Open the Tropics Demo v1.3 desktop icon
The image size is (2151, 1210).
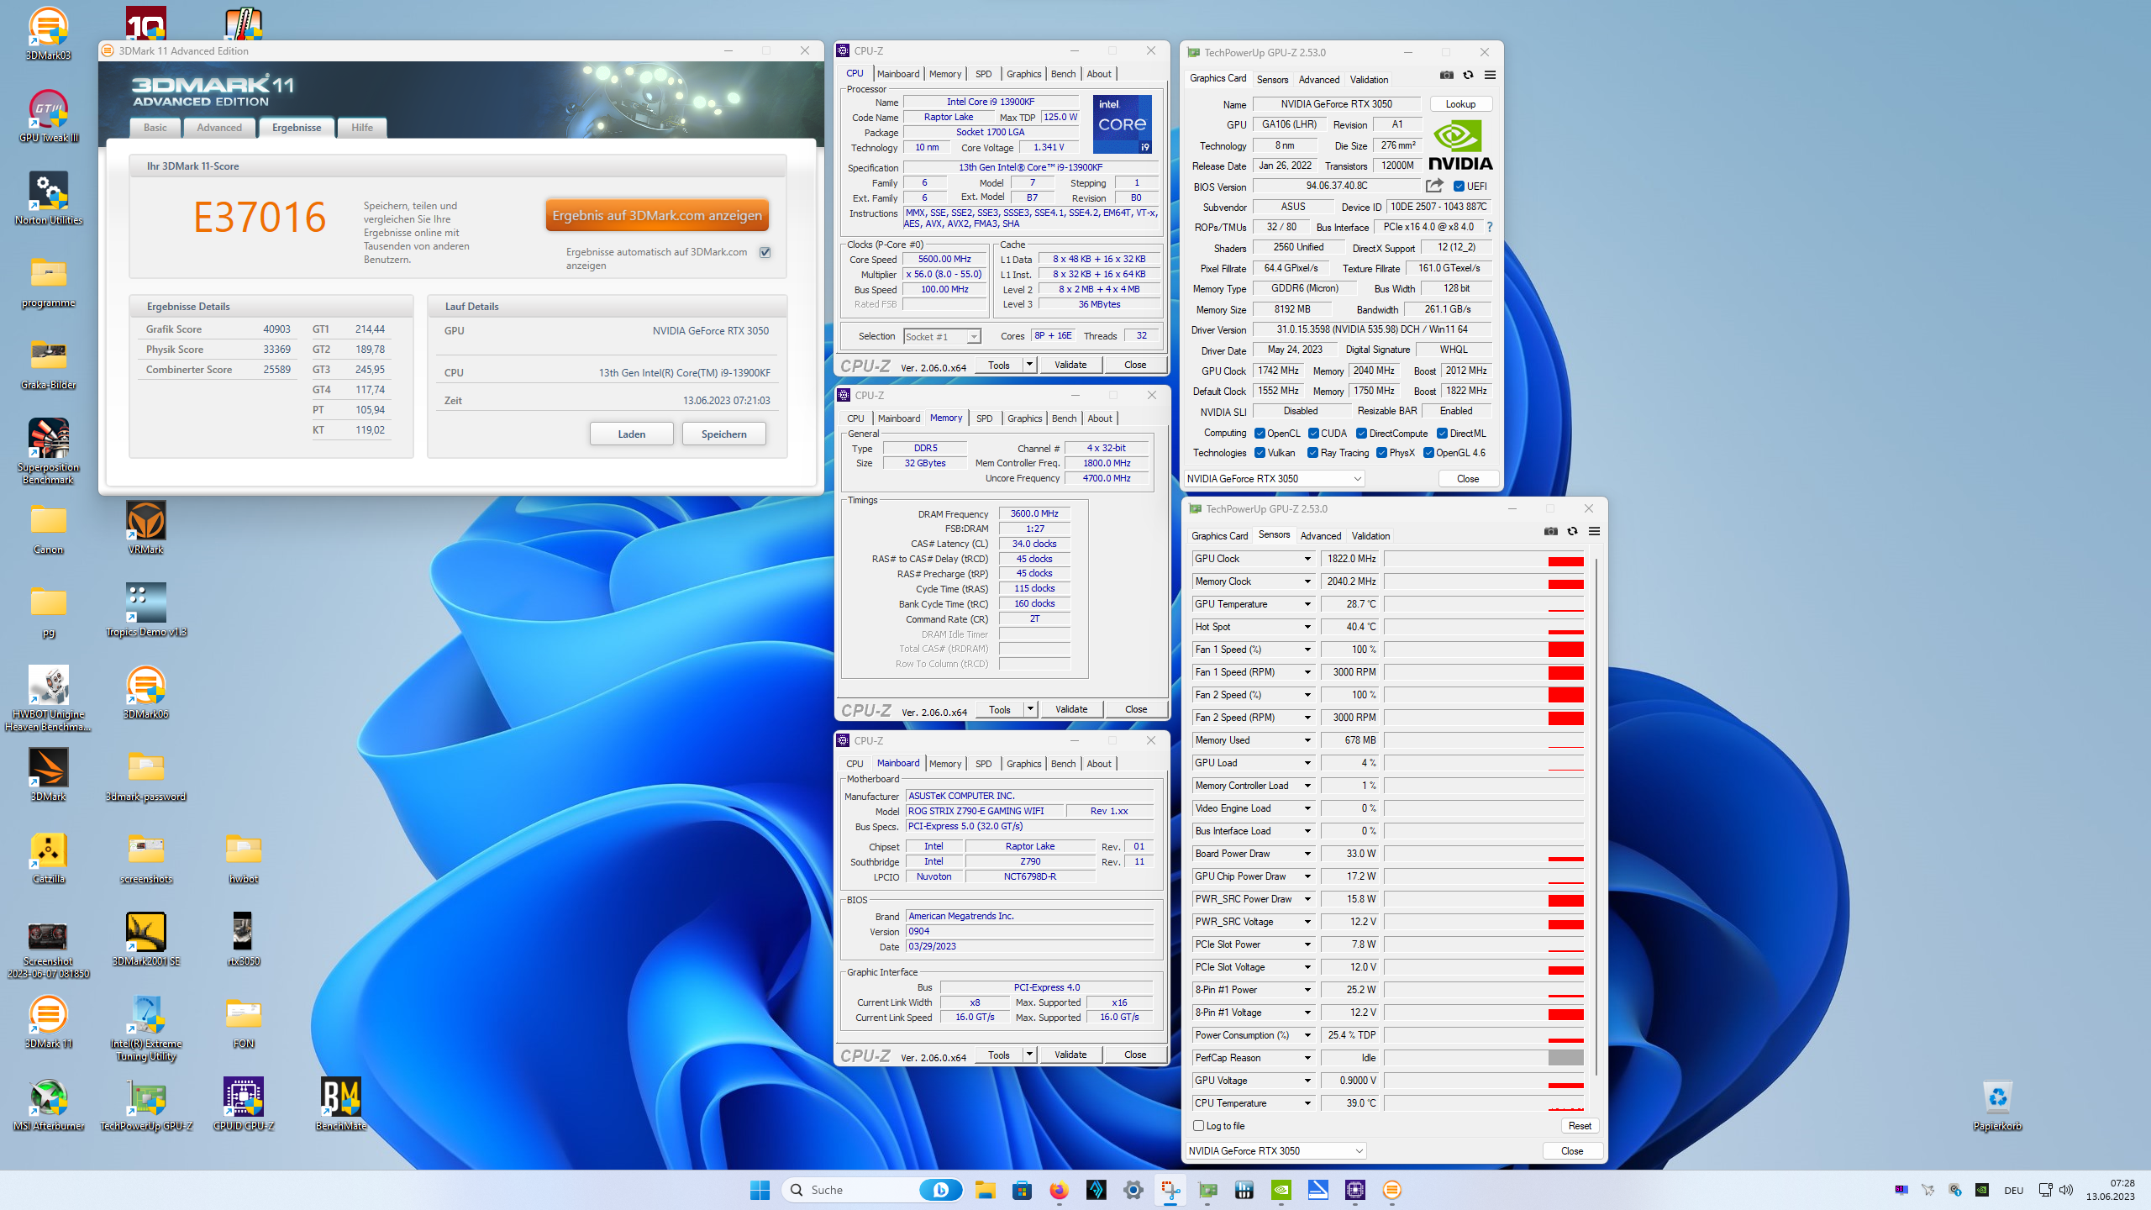point(145,610)
